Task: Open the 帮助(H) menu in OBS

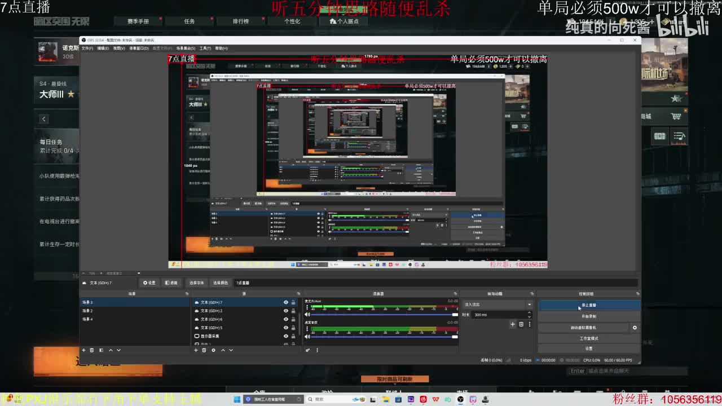Action: tap(221, 48)
